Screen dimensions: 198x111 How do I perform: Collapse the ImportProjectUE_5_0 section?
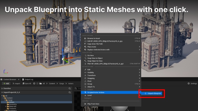click(x=2, y=93)
